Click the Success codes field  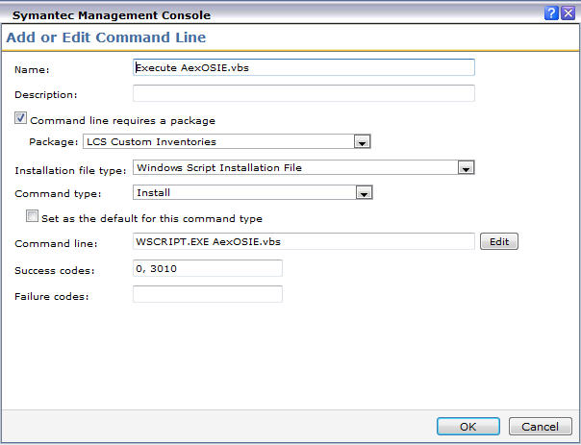point(208,268)
